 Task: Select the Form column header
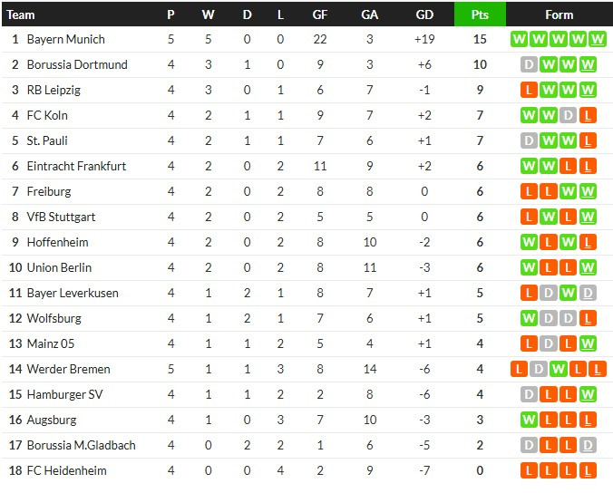coord(559,14)
